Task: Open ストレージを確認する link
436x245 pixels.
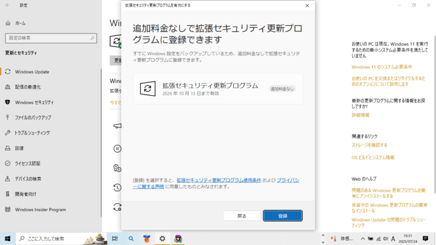Action: click(x=370, y=145)
